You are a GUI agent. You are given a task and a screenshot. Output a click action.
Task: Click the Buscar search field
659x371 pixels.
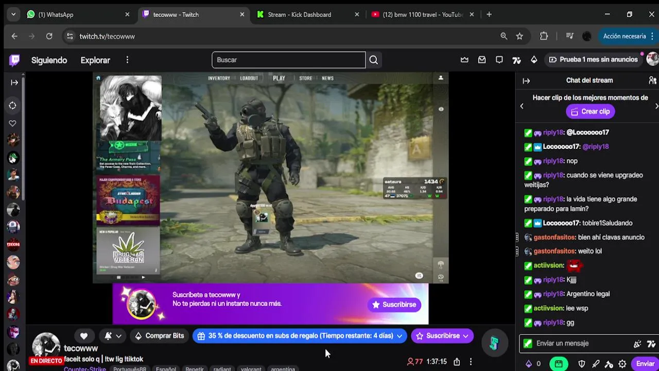point(288,60)
